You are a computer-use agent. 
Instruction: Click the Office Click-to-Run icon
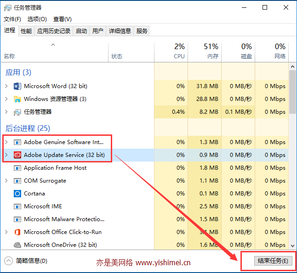17,232
